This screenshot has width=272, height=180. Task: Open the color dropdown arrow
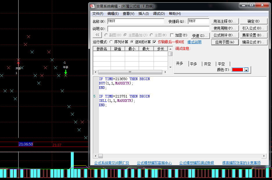click(x=246, y=70)
